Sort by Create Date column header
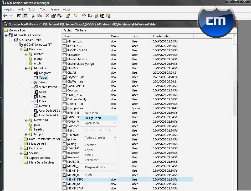This screenshot has width=251, height=191. pos(172,36)
